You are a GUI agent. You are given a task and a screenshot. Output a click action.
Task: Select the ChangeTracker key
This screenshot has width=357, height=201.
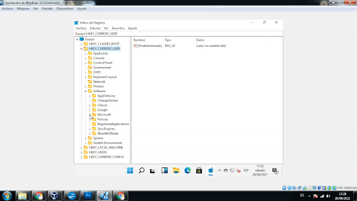tap(108, 100)
